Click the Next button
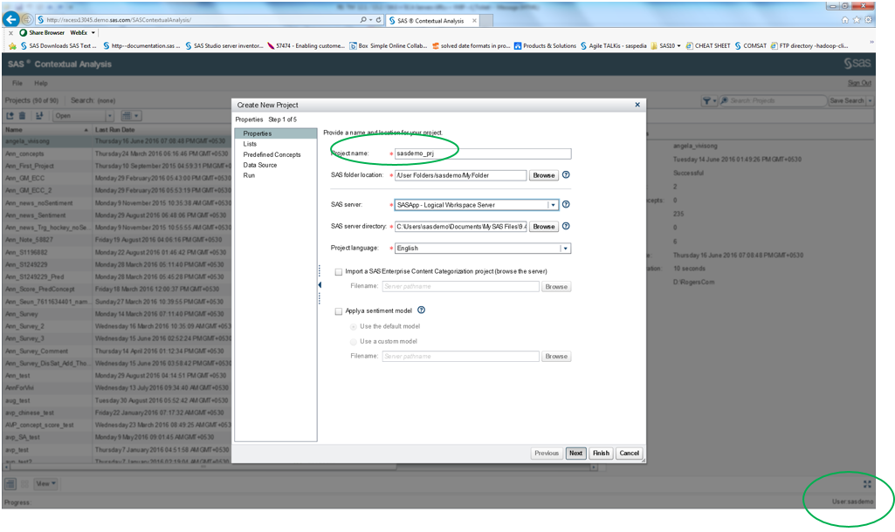The image size is (895, 532). tap(576, 454)
